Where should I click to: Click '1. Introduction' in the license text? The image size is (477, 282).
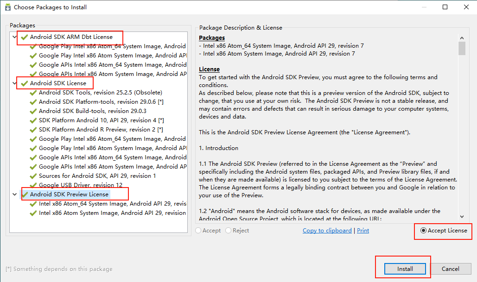(x=218, y=148)
